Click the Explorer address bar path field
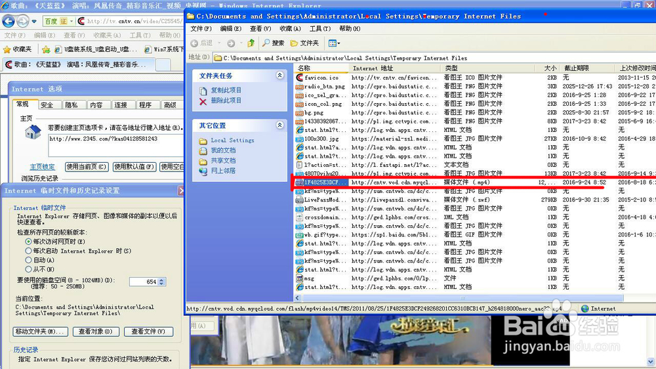This screenshot has width=656, height=369. (434, 58)
